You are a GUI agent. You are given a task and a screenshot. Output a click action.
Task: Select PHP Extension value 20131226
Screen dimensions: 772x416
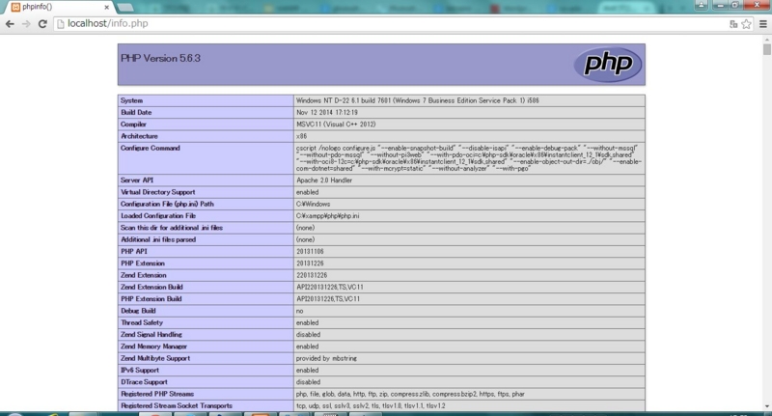click(x=310, y=263)
